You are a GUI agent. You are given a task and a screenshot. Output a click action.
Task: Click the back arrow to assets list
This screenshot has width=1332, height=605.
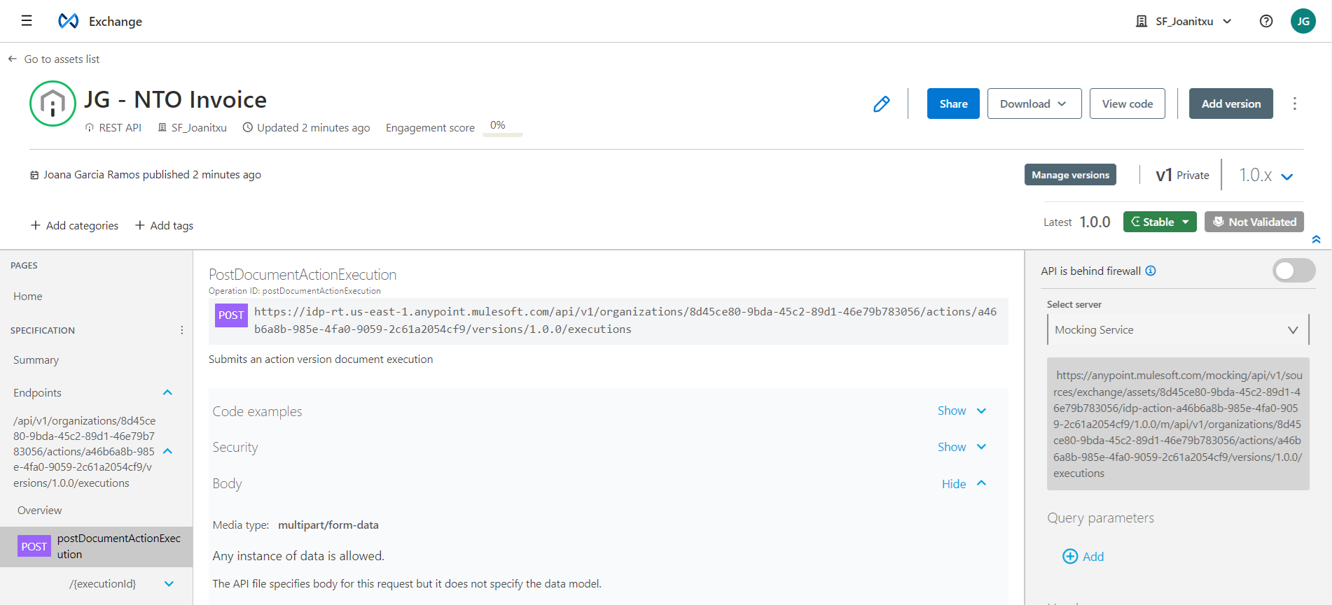[13, 59]
